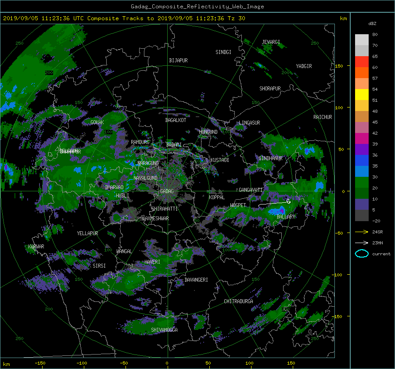This screenshot has width=395, height=369.
Task: Click the KUSTAGI city label
Action: (220, 160)
